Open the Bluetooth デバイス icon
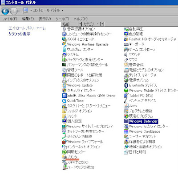Screen dimensions: 178x174 126,85
